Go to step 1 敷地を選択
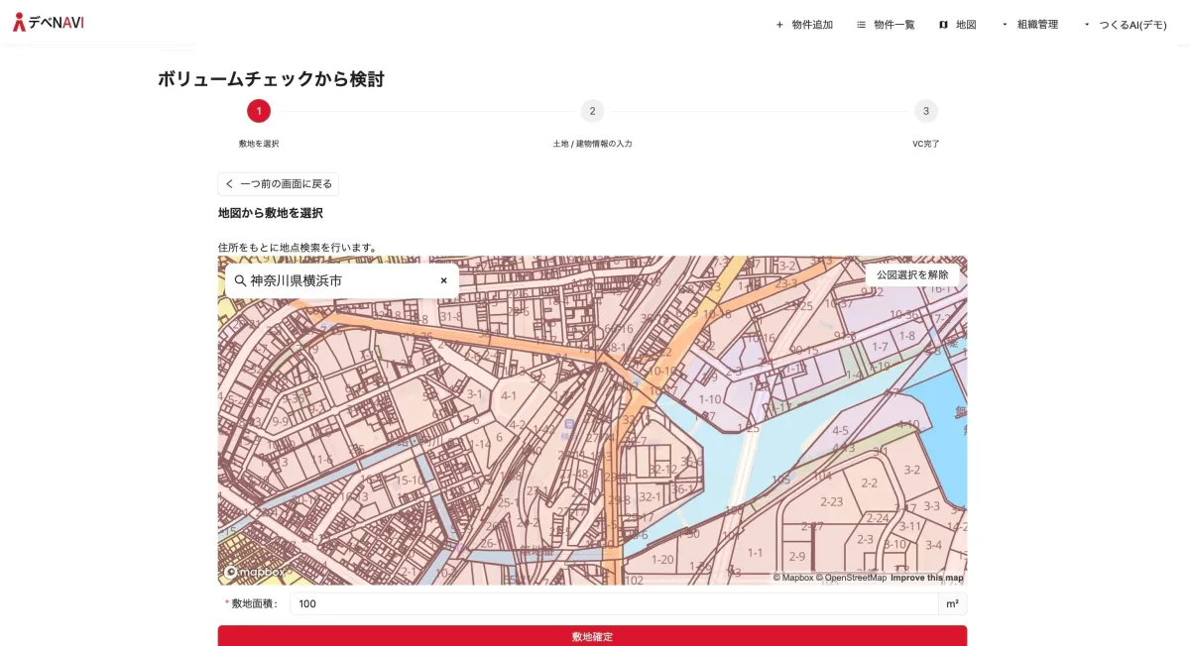This screenshot has width=1190, height=646. pyautogui.click(x=259, y=111)
